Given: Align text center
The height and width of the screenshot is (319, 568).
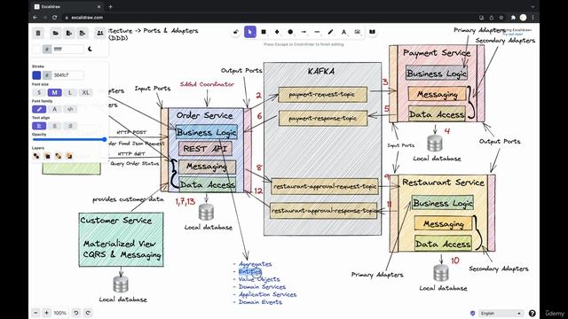Looking at the screenshot, I should tap(55, 126).
